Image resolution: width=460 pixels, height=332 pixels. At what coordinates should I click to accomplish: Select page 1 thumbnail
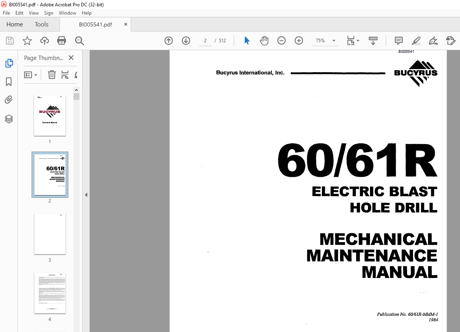50,116
